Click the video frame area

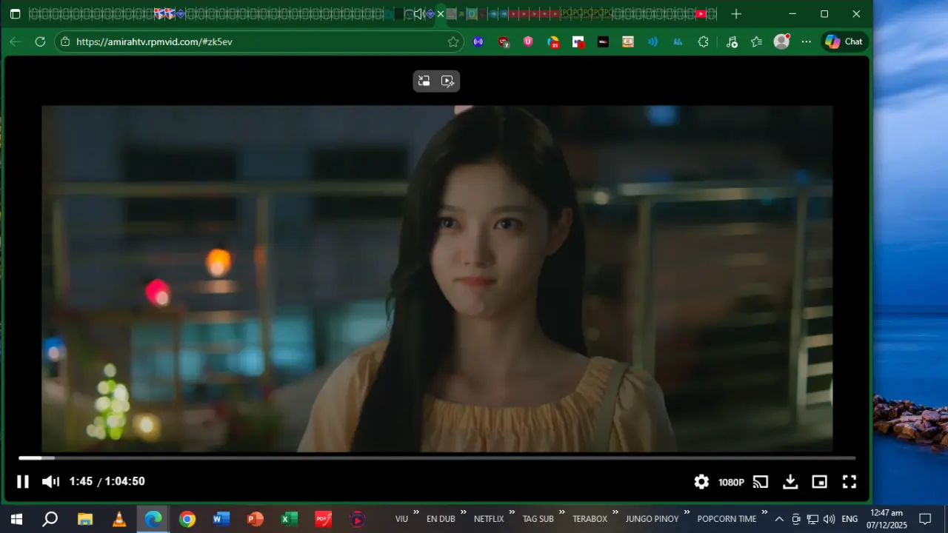pos(437,278)
